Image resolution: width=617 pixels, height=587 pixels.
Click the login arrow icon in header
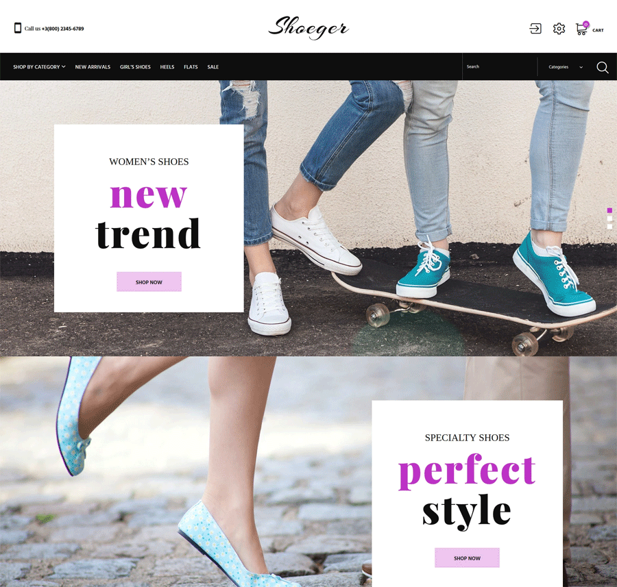coord(535,29)
